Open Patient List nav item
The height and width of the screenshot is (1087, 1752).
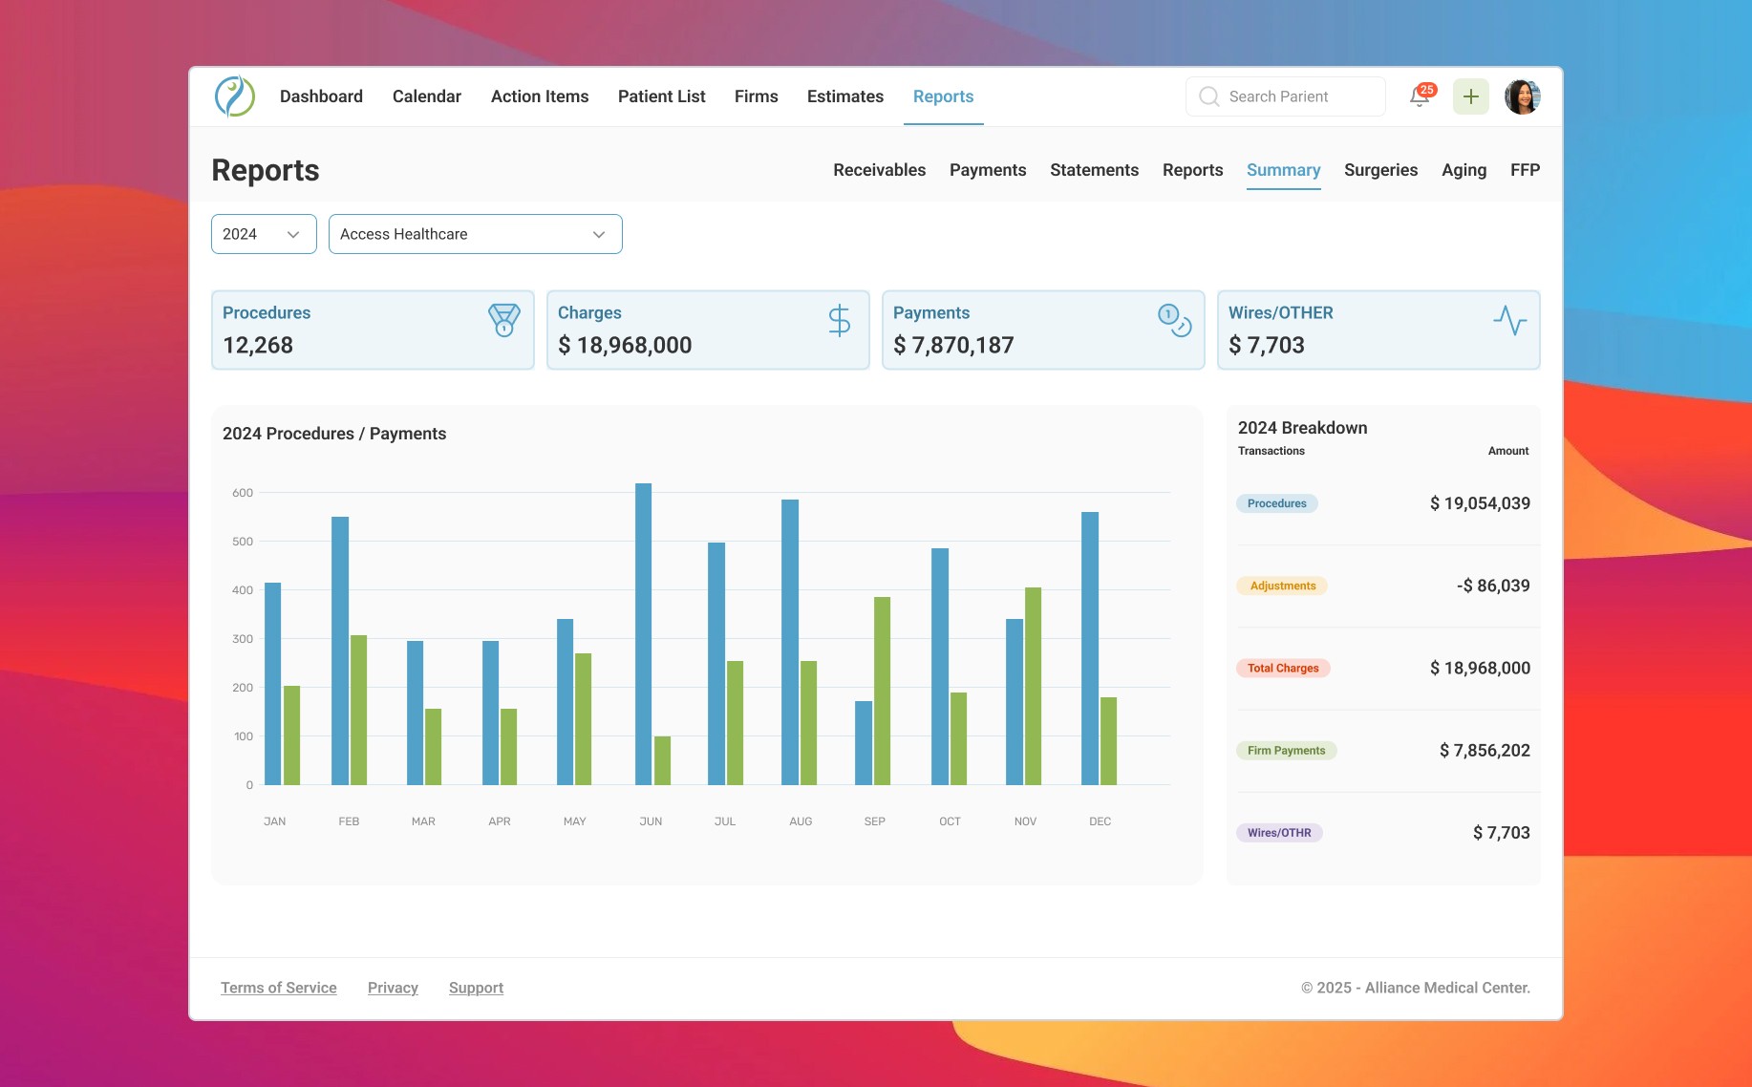pyautogui.click(x=662, y=96)
